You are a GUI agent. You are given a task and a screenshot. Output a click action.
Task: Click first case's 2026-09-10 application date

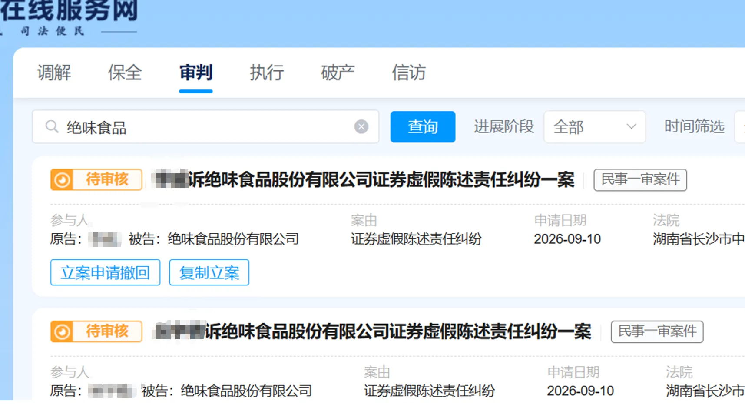point(567,239)
